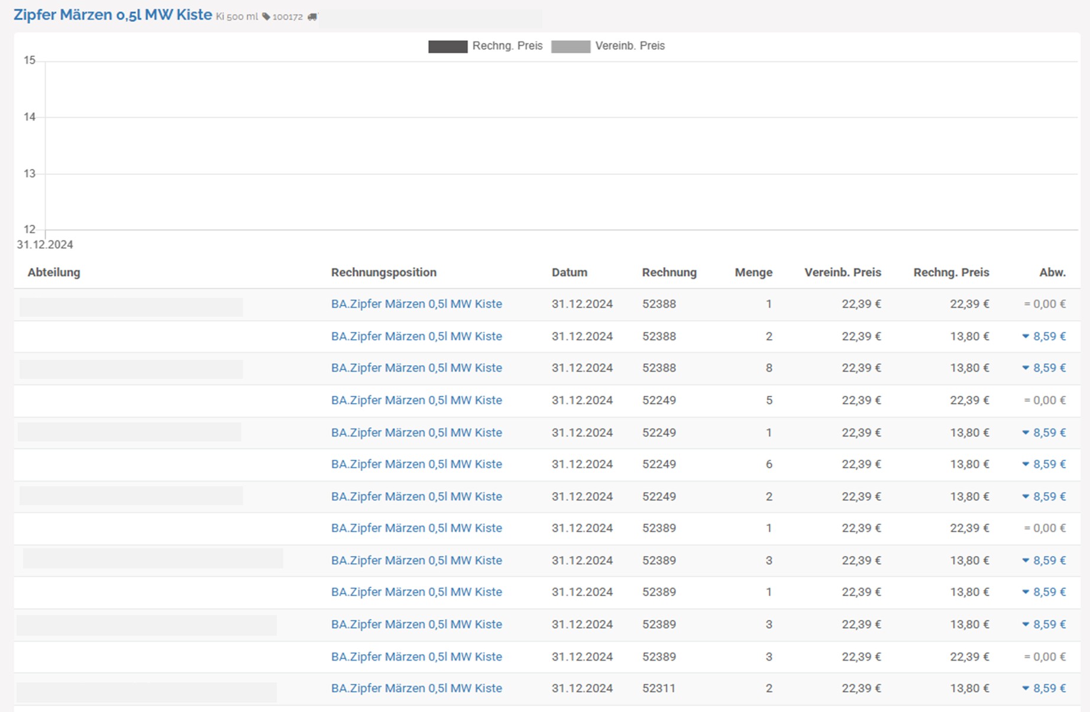The width and height of the screenshot is (1090, 712).
Task: Click the chart y-axis value 12
Action: pyautogui.click(x=30, y=229)
